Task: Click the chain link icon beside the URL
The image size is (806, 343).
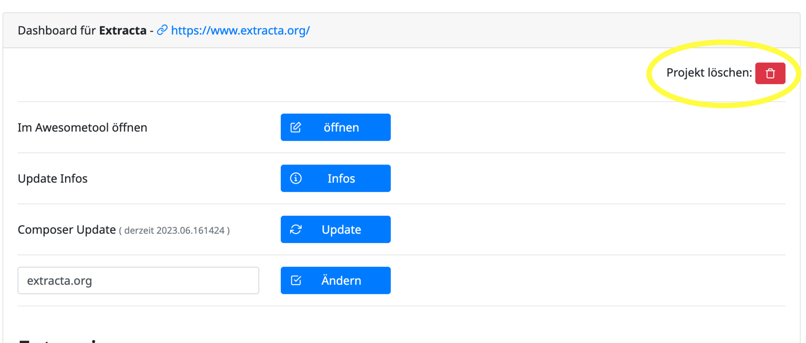Action: 162,30
